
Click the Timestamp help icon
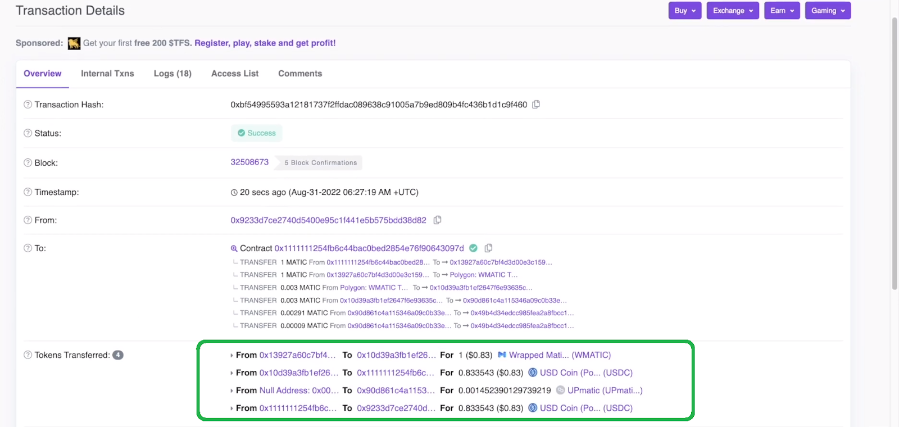click(28, 192)
